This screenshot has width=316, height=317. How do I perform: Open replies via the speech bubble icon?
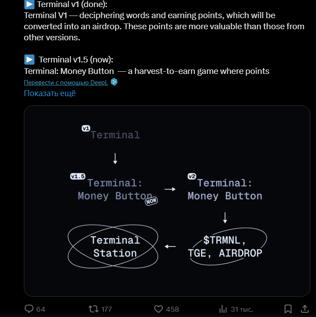[29, 309]
